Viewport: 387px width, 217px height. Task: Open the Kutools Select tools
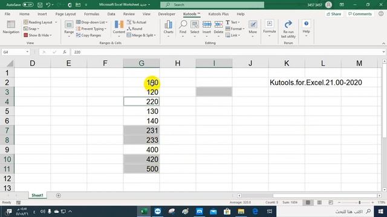click(x=195, y=29)
